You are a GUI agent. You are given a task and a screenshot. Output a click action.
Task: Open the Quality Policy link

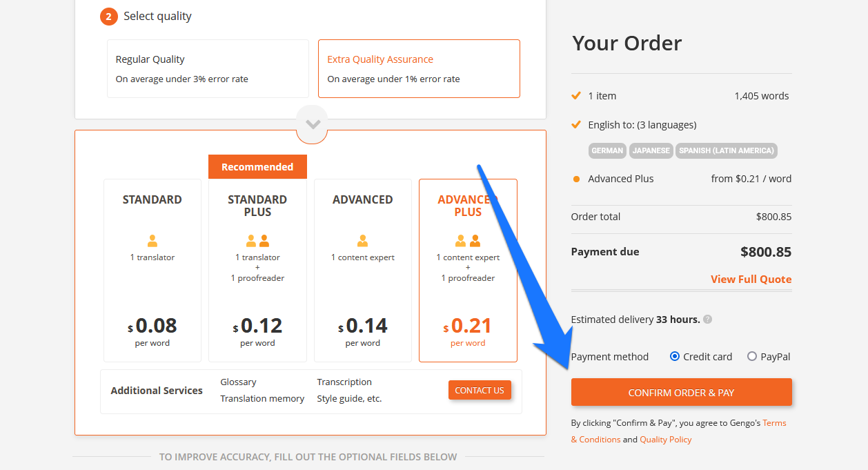[x=665, y=440]
